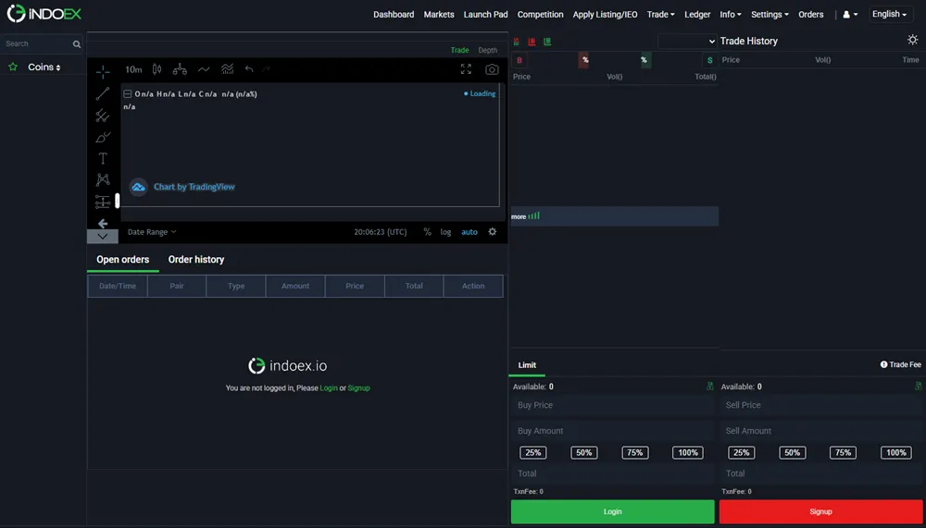This screenshot has height=528, width=926.
Task: Sort the Coins list
Action: tap(44, 68)
